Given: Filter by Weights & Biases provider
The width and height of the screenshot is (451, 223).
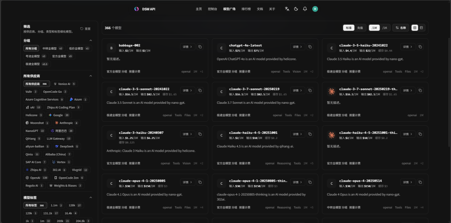Looking at the screenshot, I should [x=66, y=186].
